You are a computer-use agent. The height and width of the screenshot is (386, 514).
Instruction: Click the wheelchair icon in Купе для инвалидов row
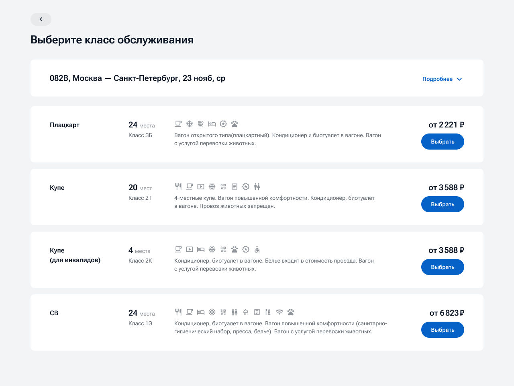(257, 249)
